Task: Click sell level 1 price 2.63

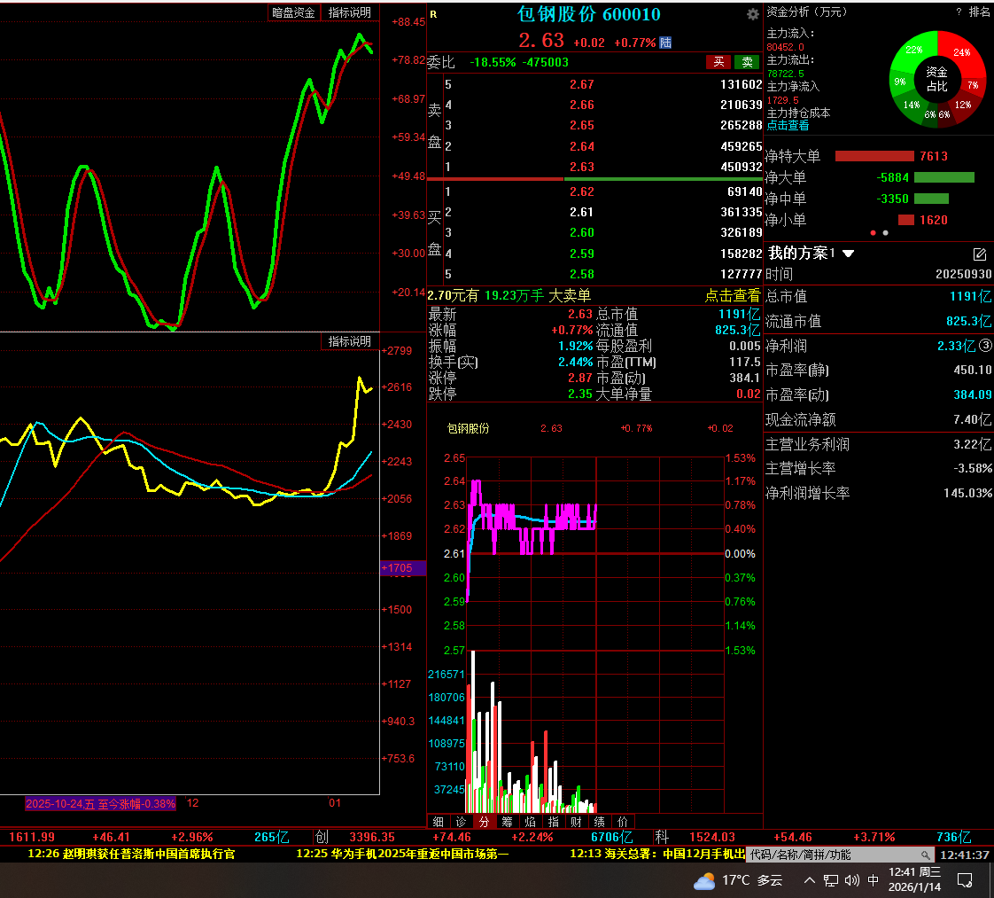Action: coord(581,167)
